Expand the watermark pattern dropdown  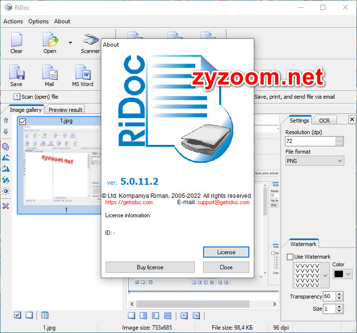325,276
